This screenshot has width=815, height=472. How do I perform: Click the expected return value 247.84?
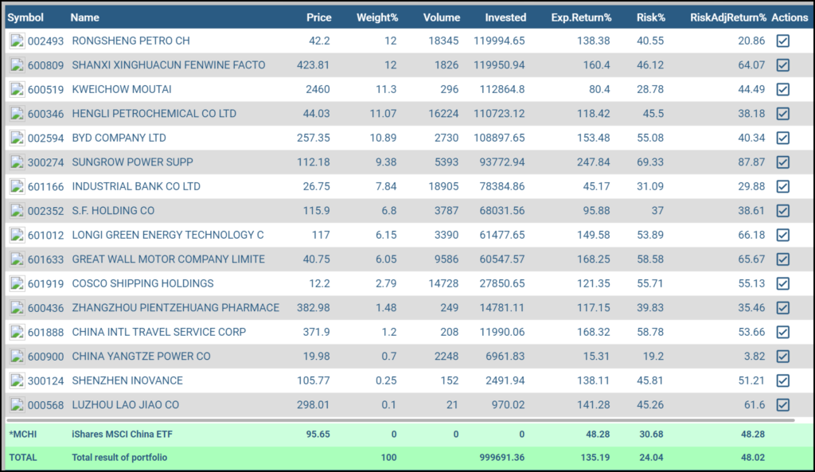[x=593, y=162]
